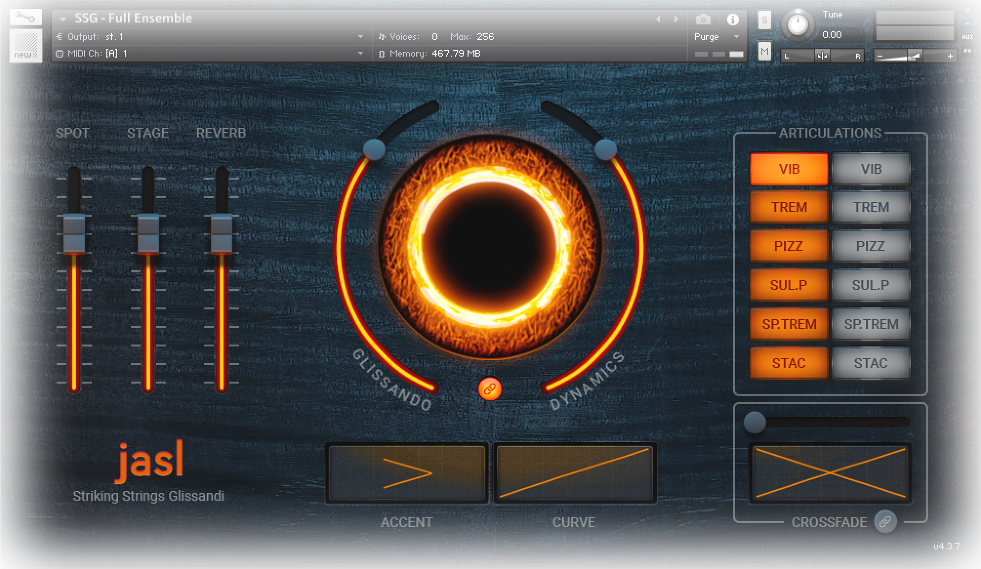Click the Tune knob
The image size is (981, 569).
798,24
